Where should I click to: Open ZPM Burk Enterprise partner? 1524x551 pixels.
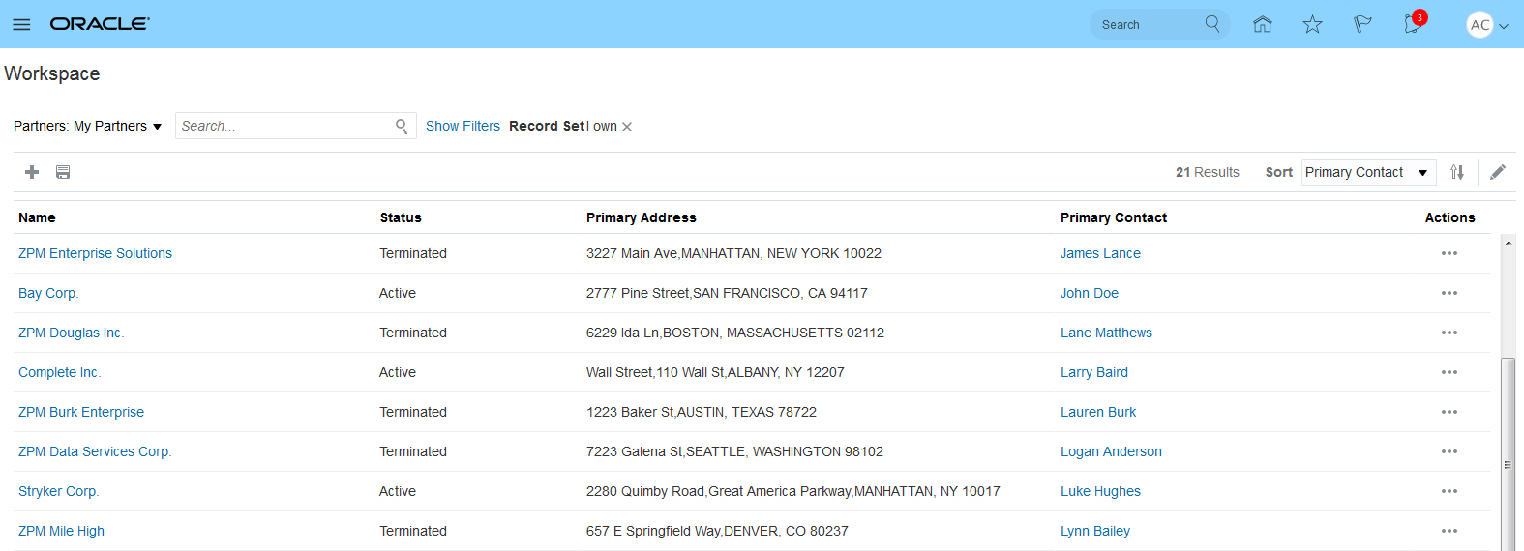pyautogui.click(x=81, y=412)
